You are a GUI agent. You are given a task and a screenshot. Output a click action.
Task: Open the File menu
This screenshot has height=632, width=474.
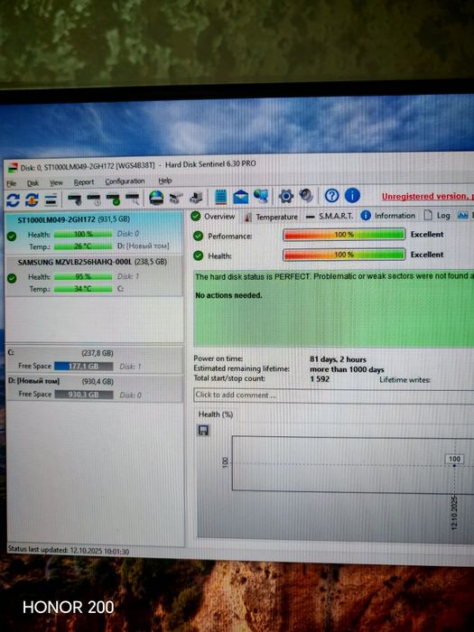pos(12,184)
